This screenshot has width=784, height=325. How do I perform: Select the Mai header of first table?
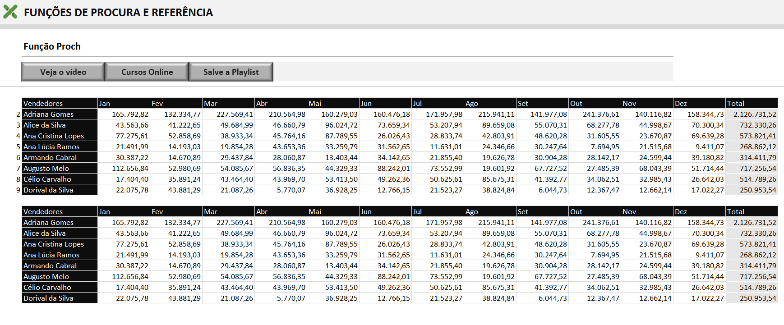(x=333, y=103)
